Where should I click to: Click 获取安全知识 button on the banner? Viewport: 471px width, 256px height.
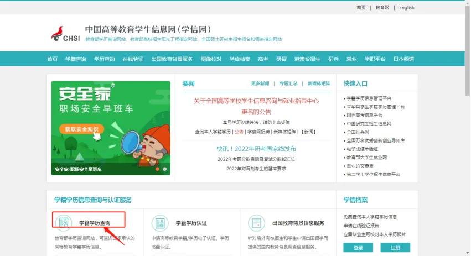pyautogui.click(x=81, y=129)
